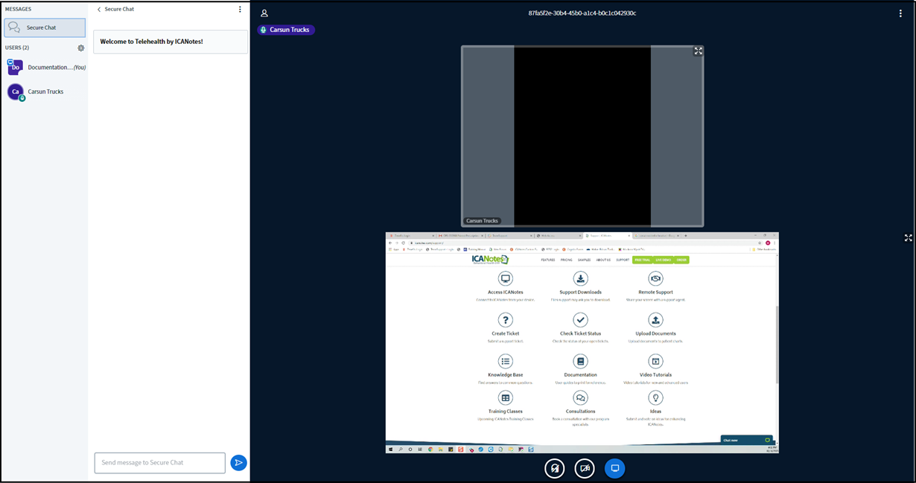Make the shared screen presentation fullscreen

908,237
